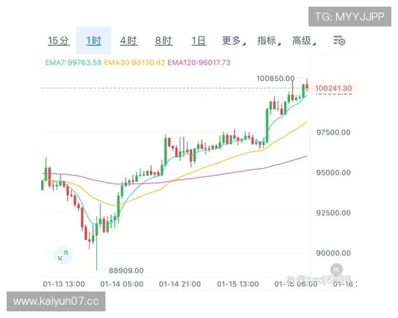Open the 更多 timeframe dropdown
The image size is (398, 318).
[x=233, y=40]
